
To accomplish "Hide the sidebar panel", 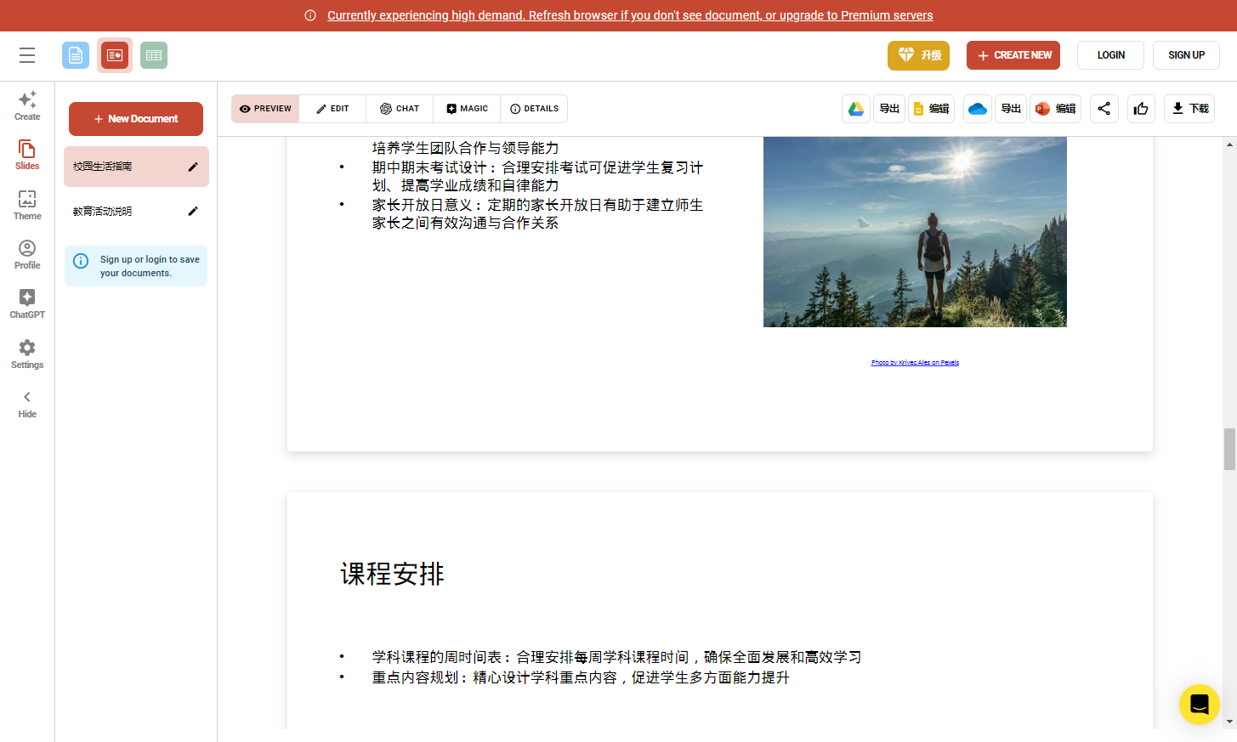I will tap(27, 404).
